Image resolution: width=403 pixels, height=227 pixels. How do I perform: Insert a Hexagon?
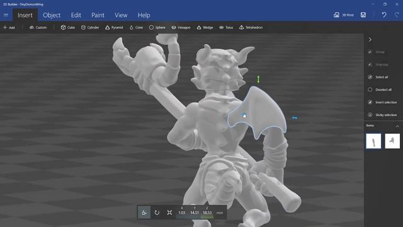pos(181,27)
